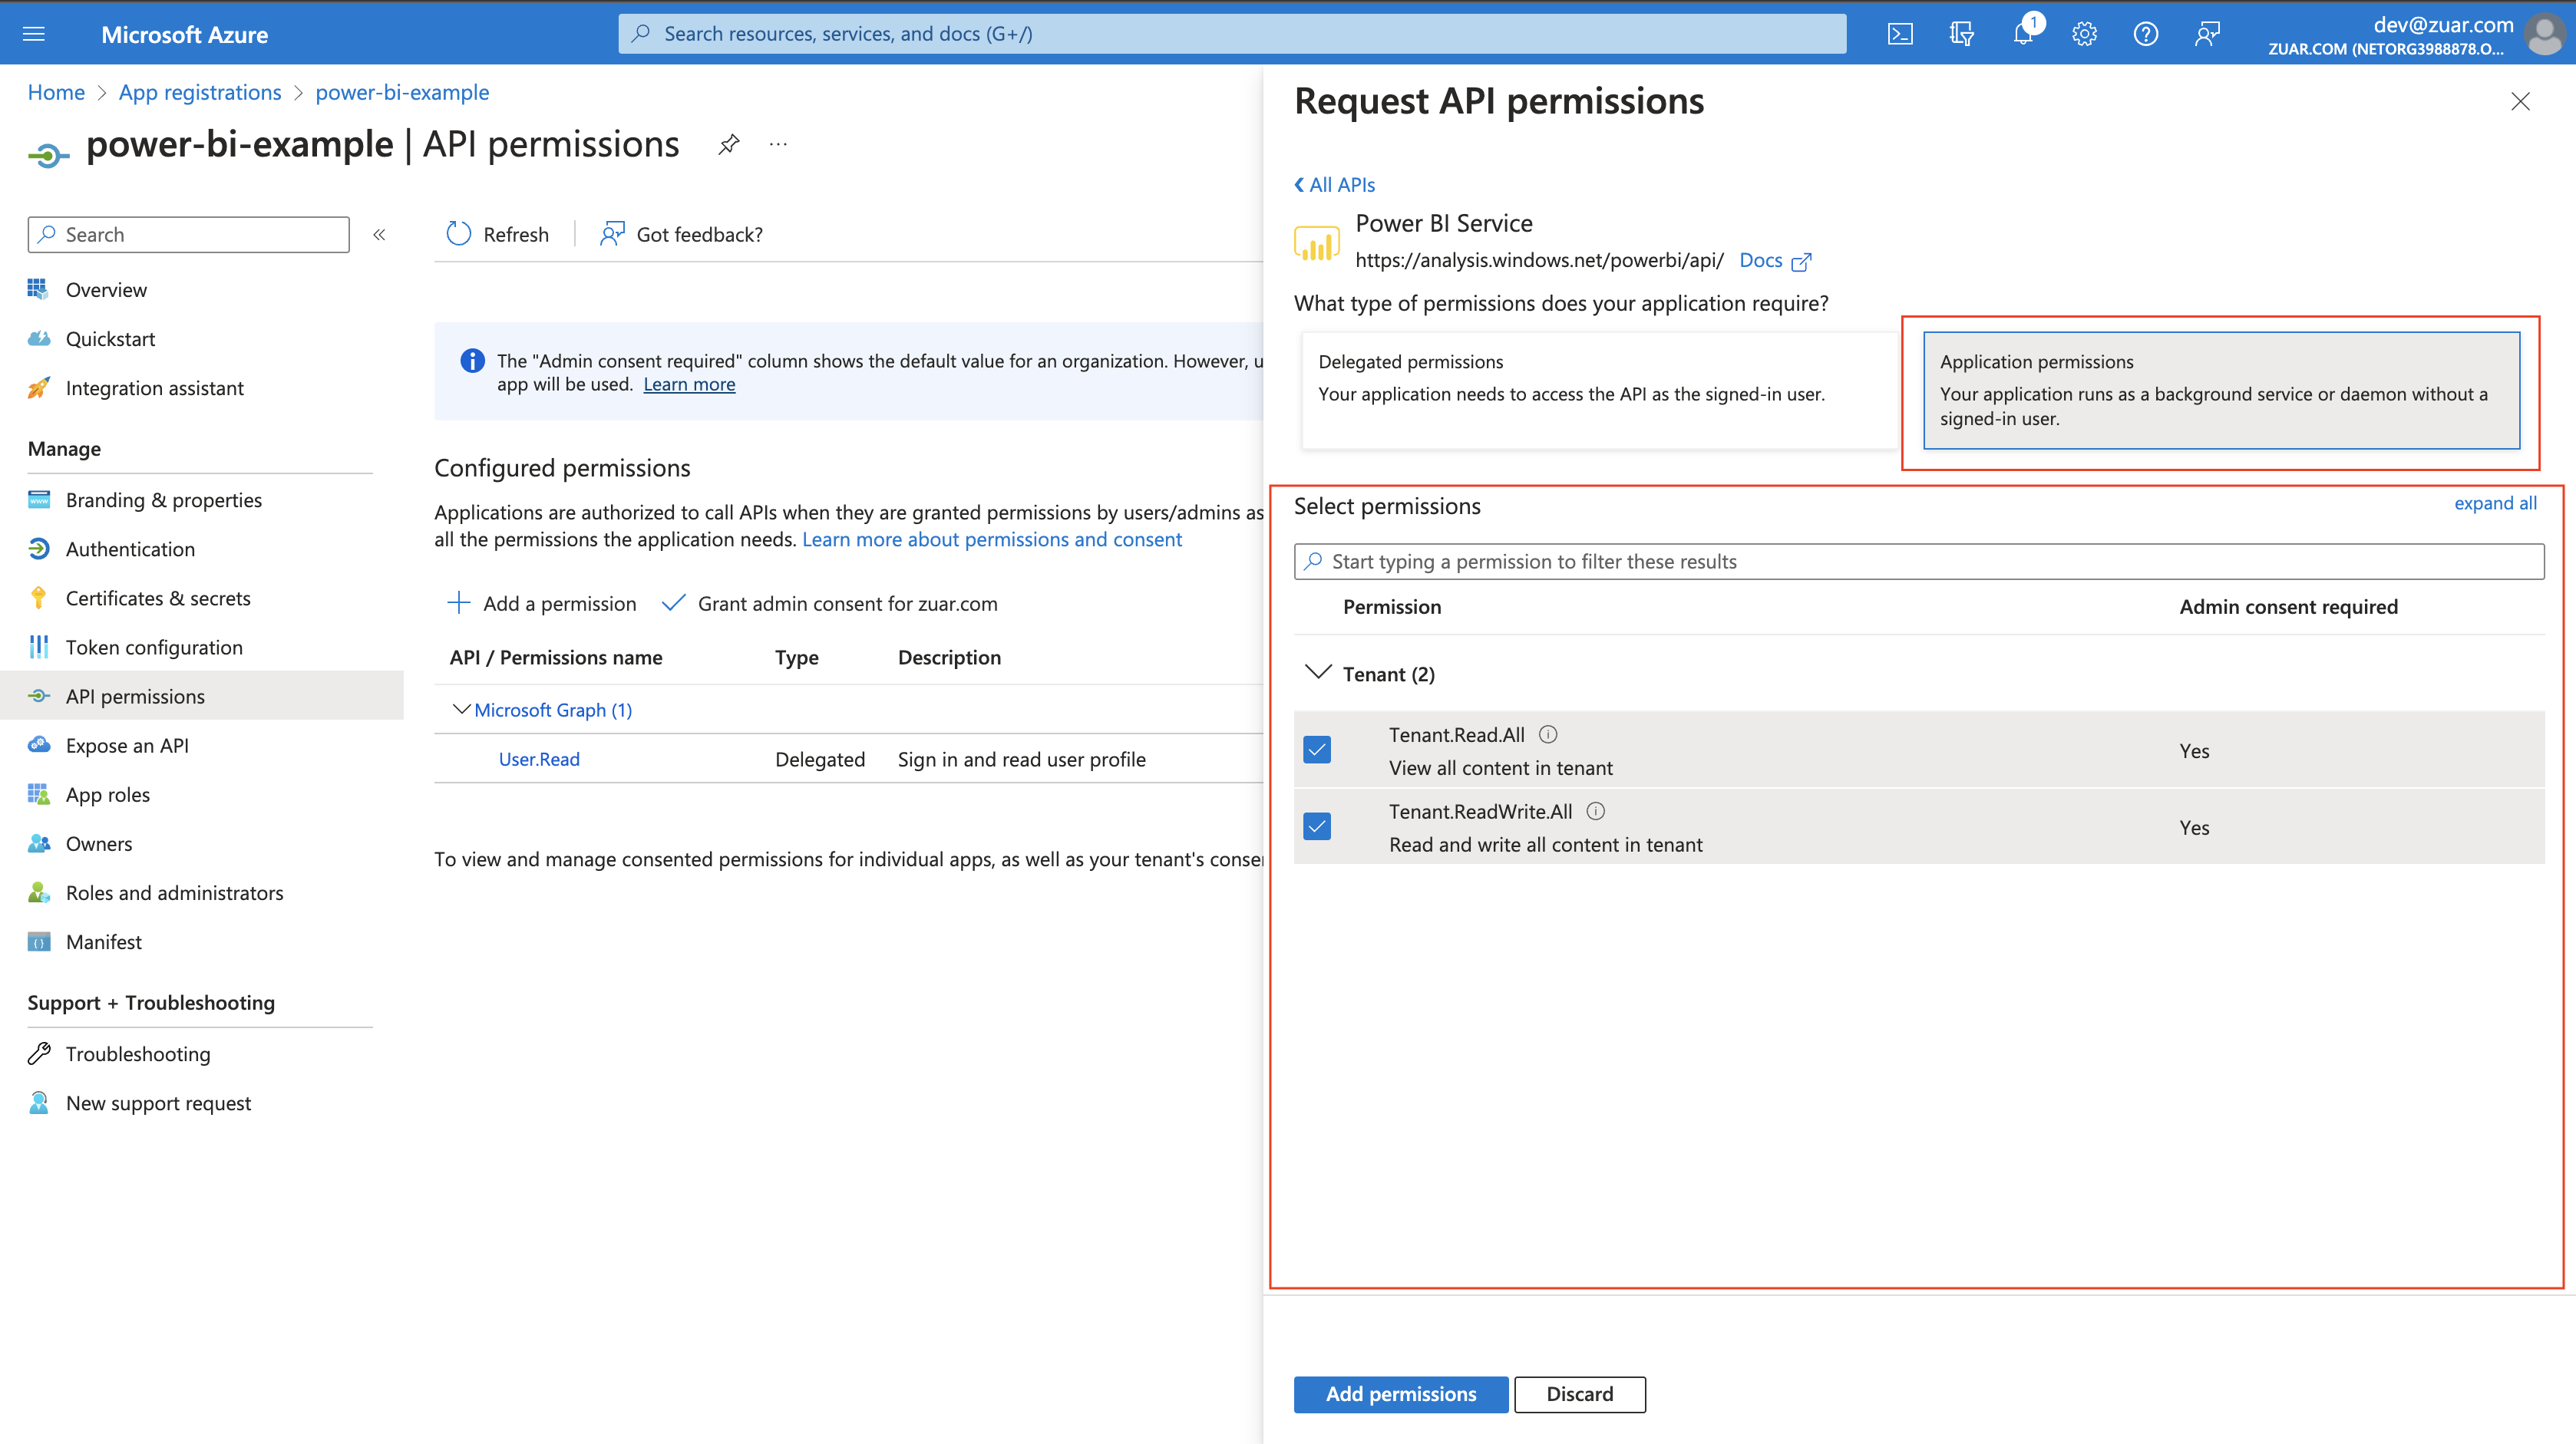Viewport: 2576px width, 1444px height.
Task: Collapse the left navigation menu
Action: click(379, 235)
